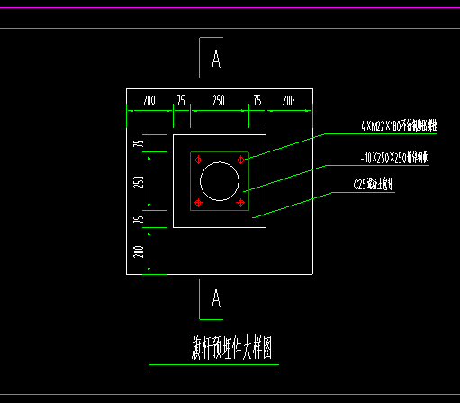Click the vertical rotated 200 dimension text
The width and height of the screenshot is (460, 403).
click(139, 252)
